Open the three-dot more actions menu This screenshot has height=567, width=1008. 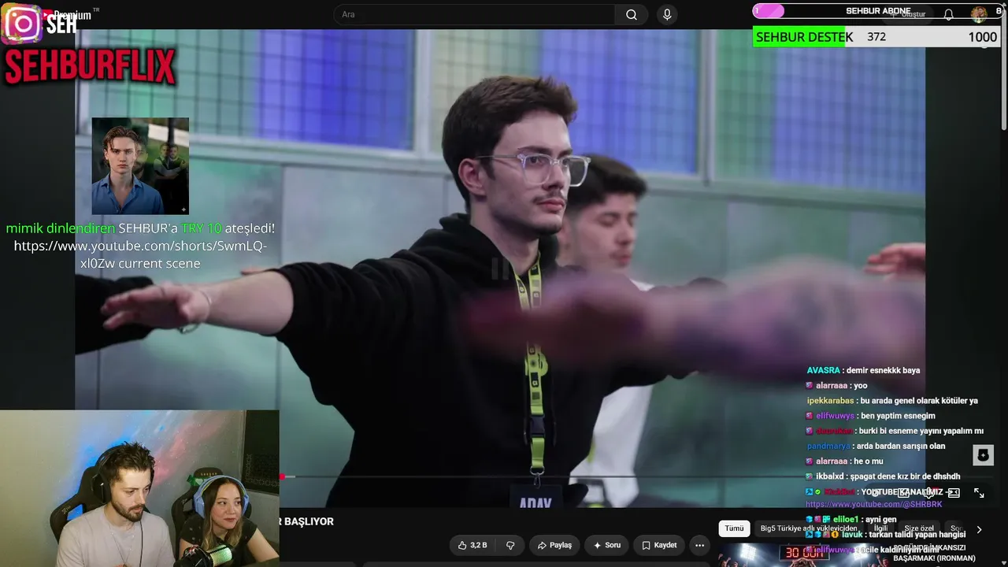pyautogui.click(x=699, y=545)
